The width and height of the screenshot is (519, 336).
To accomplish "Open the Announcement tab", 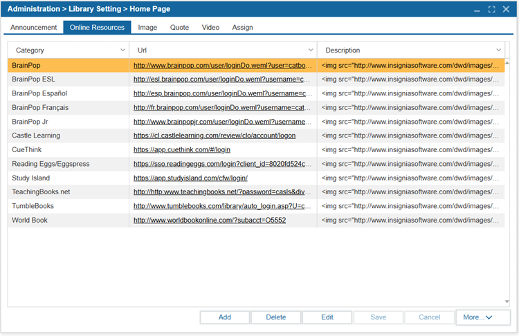I will pyautogui.click(x=33, y=28).
